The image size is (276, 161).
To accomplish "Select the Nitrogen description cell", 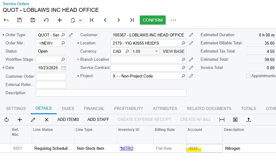I will coord(249,148).
